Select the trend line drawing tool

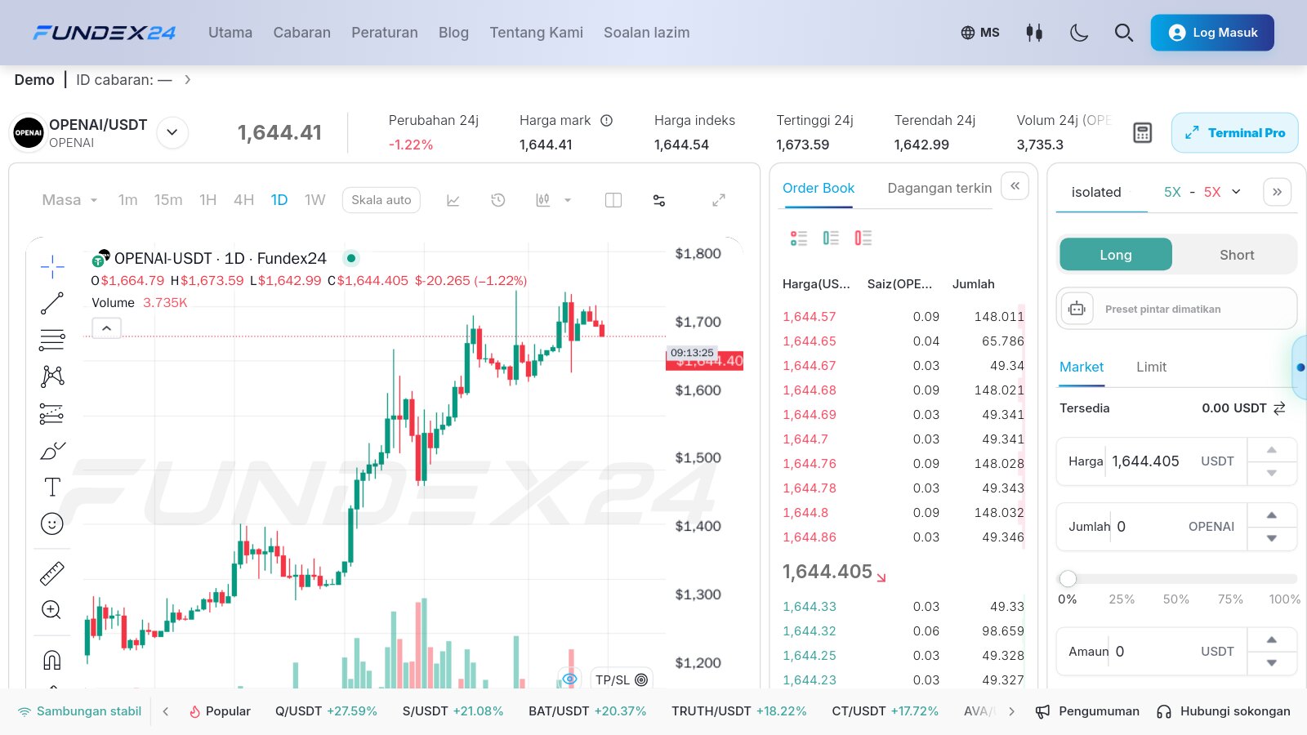52,303
